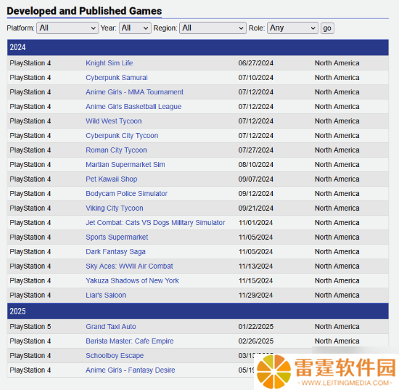Image resolution: width=399 pixels, height=390 pixels.
Task: Select the Pet Kawaii Shop link
Action: coord(111,179)
